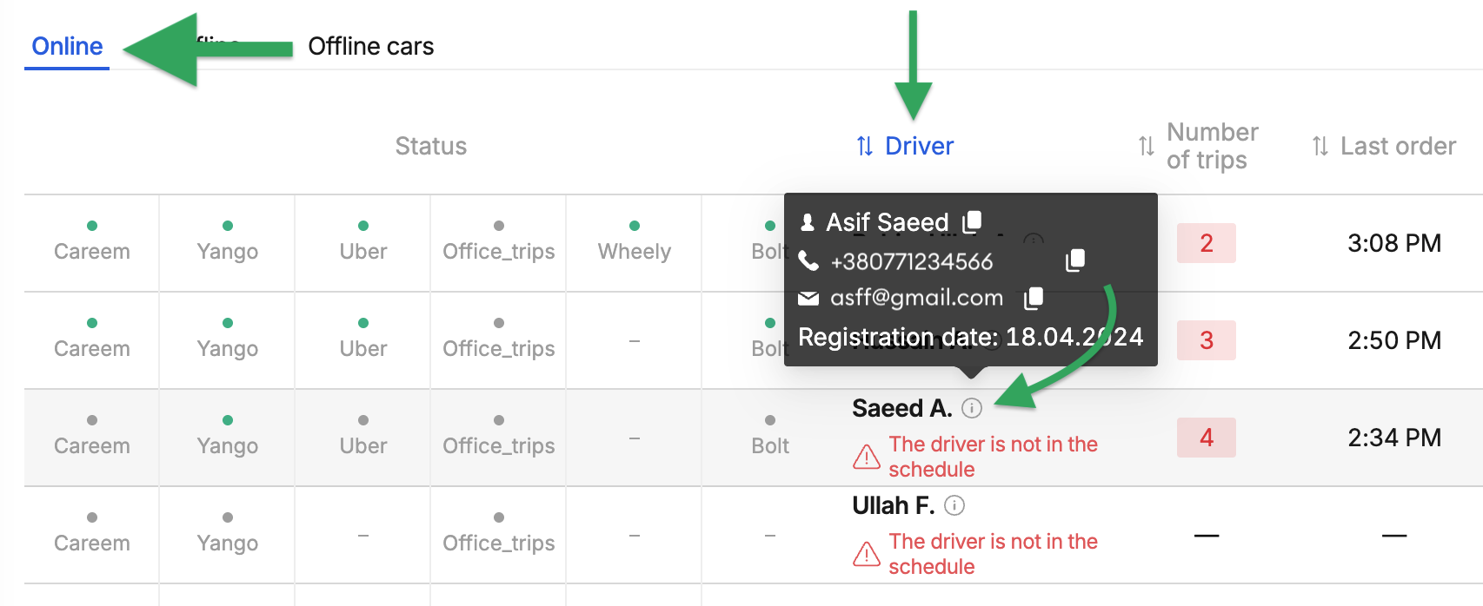Select the Wheely status in first row
This screenshot has height=606, width=1483.
635,243
